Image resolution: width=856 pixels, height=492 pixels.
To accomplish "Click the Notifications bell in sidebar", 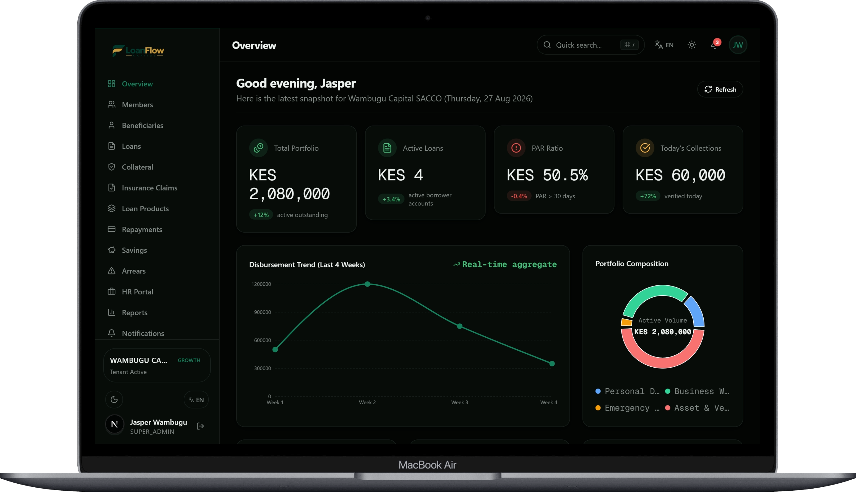I will coord(111,333).
